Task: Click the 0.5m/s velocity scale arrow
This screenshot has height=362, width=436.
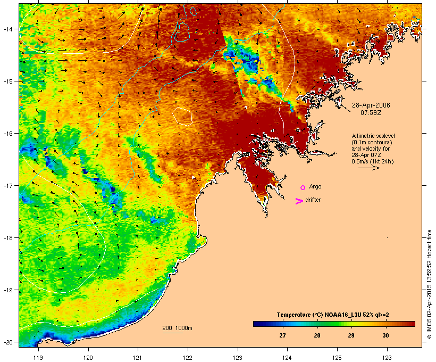Action: (368, 168)
